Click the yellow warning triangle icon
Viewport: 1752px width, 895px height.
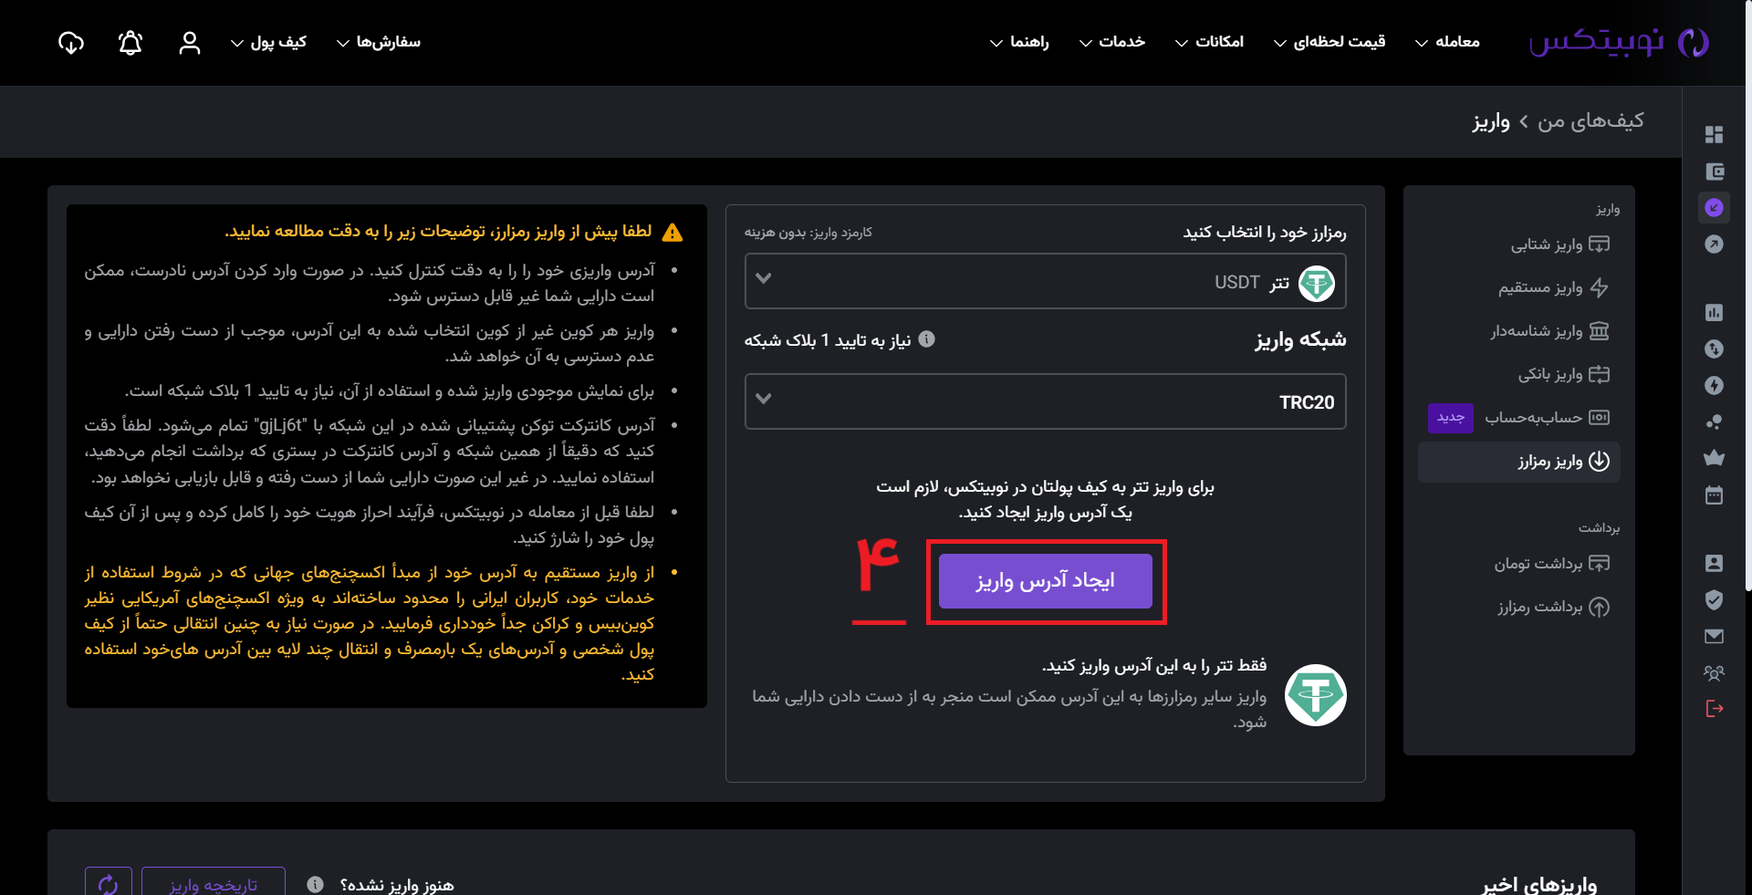(673, 233)
